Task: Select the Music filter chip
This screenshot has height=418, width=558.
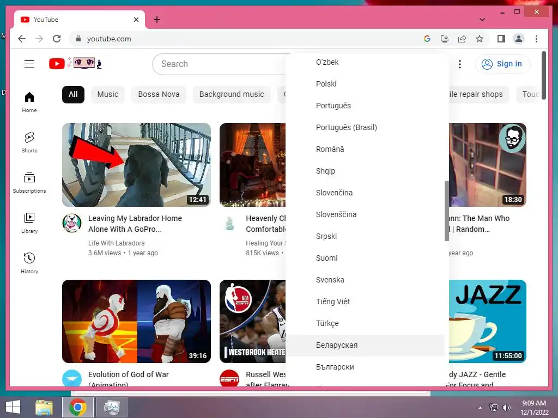Action: pyautogui.click(x=108, y=95)
